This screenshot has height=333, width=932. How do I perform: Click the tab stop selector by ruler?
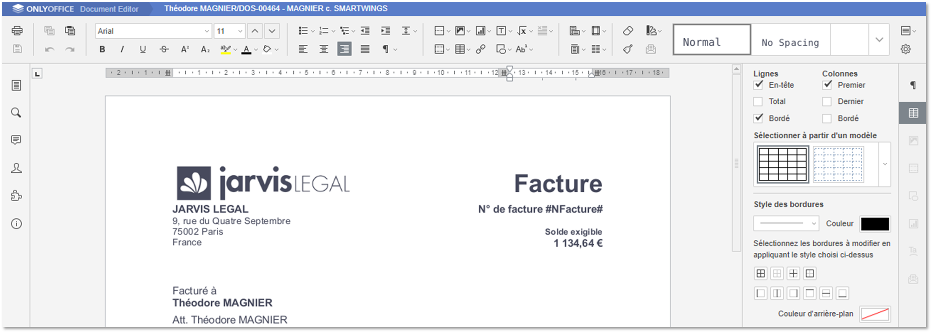coord(37,73)
